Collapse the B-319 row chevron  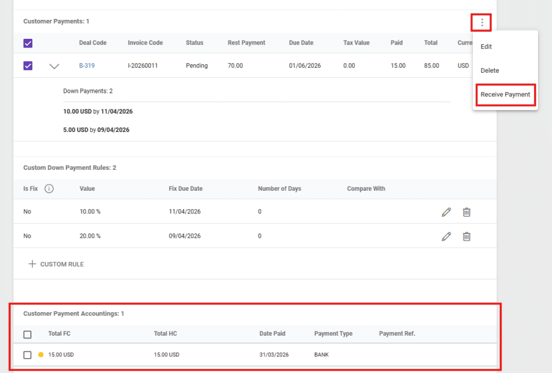(54, 66)
